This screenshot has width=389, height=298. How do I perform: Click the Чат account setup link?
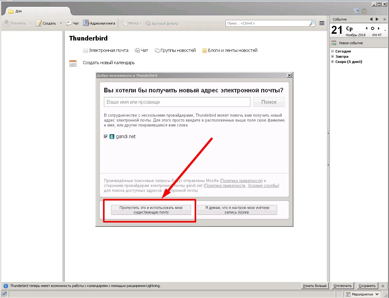(x=142, y=50)
